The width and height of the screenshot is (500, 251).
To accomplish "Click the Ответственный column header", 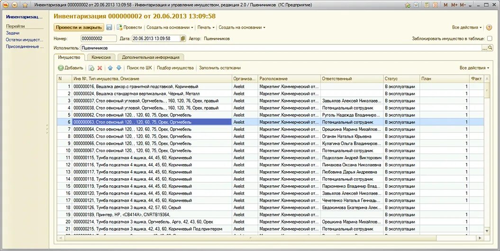I will point(352,78).
